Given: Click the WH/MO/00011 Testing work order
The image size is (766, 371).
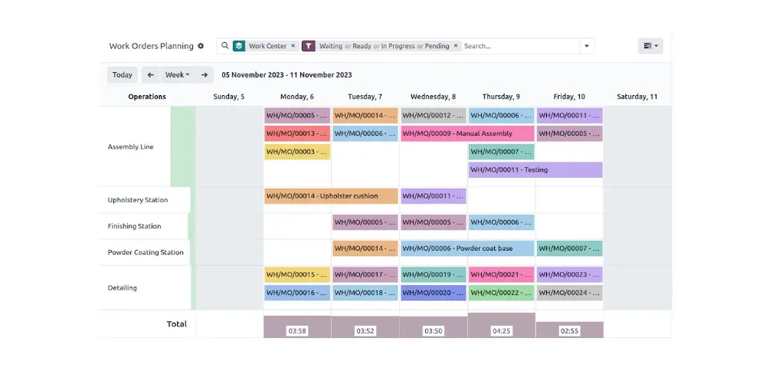Looking at the screenshot, I should point(535,170).
